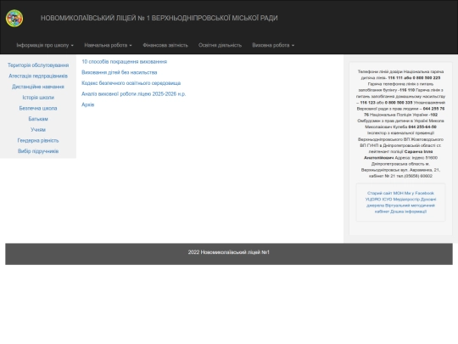Select Безпечна школа in sidebar

(x=38, y=108)
